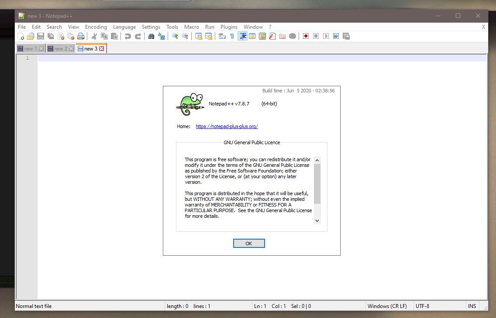Click the Zoom Out magnifier icon
Viewport: 496px width, 318px height.
tap(185, 36)
